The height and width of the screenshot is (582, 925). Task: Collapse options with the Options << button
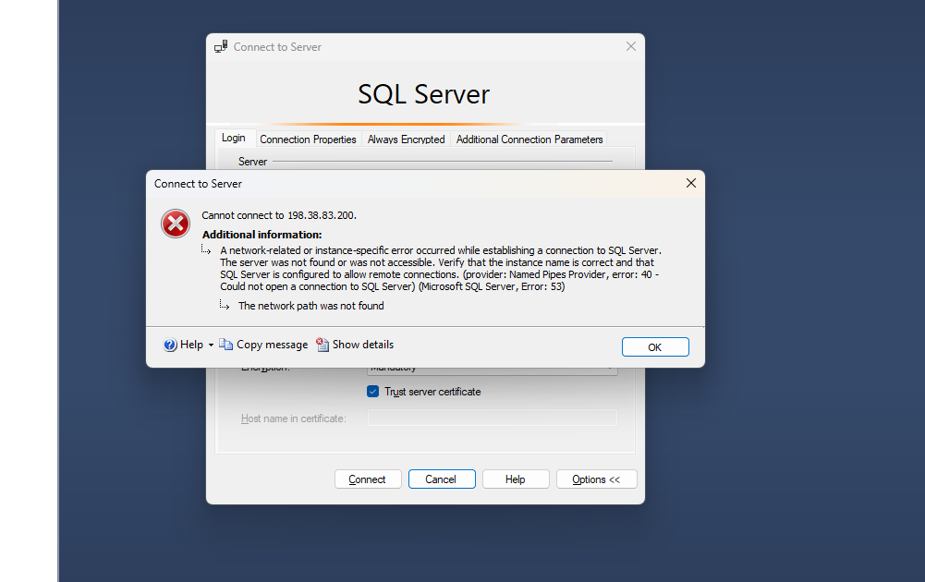click(x=596, y=479)
